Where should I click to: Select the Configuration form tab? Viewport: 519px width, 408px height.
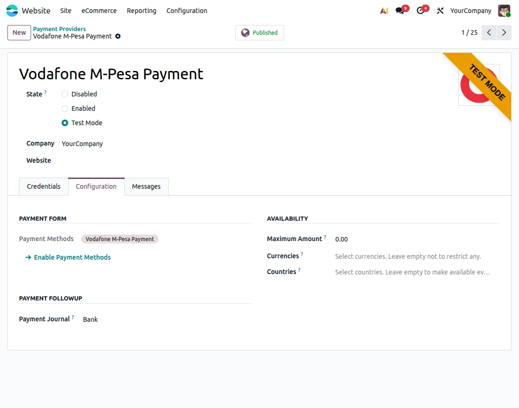pyautogui.click(x=96, y=186)
